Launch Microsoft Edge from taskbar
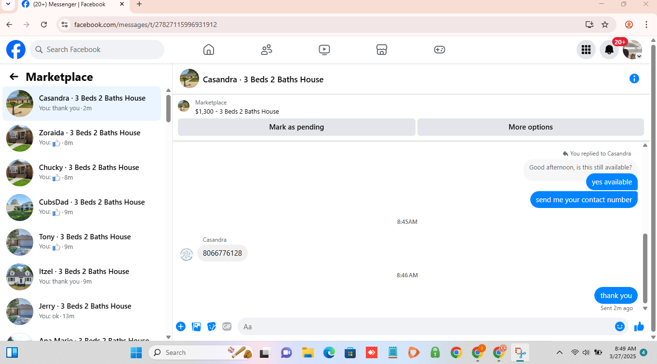657x364 pixels. (329, 353)
